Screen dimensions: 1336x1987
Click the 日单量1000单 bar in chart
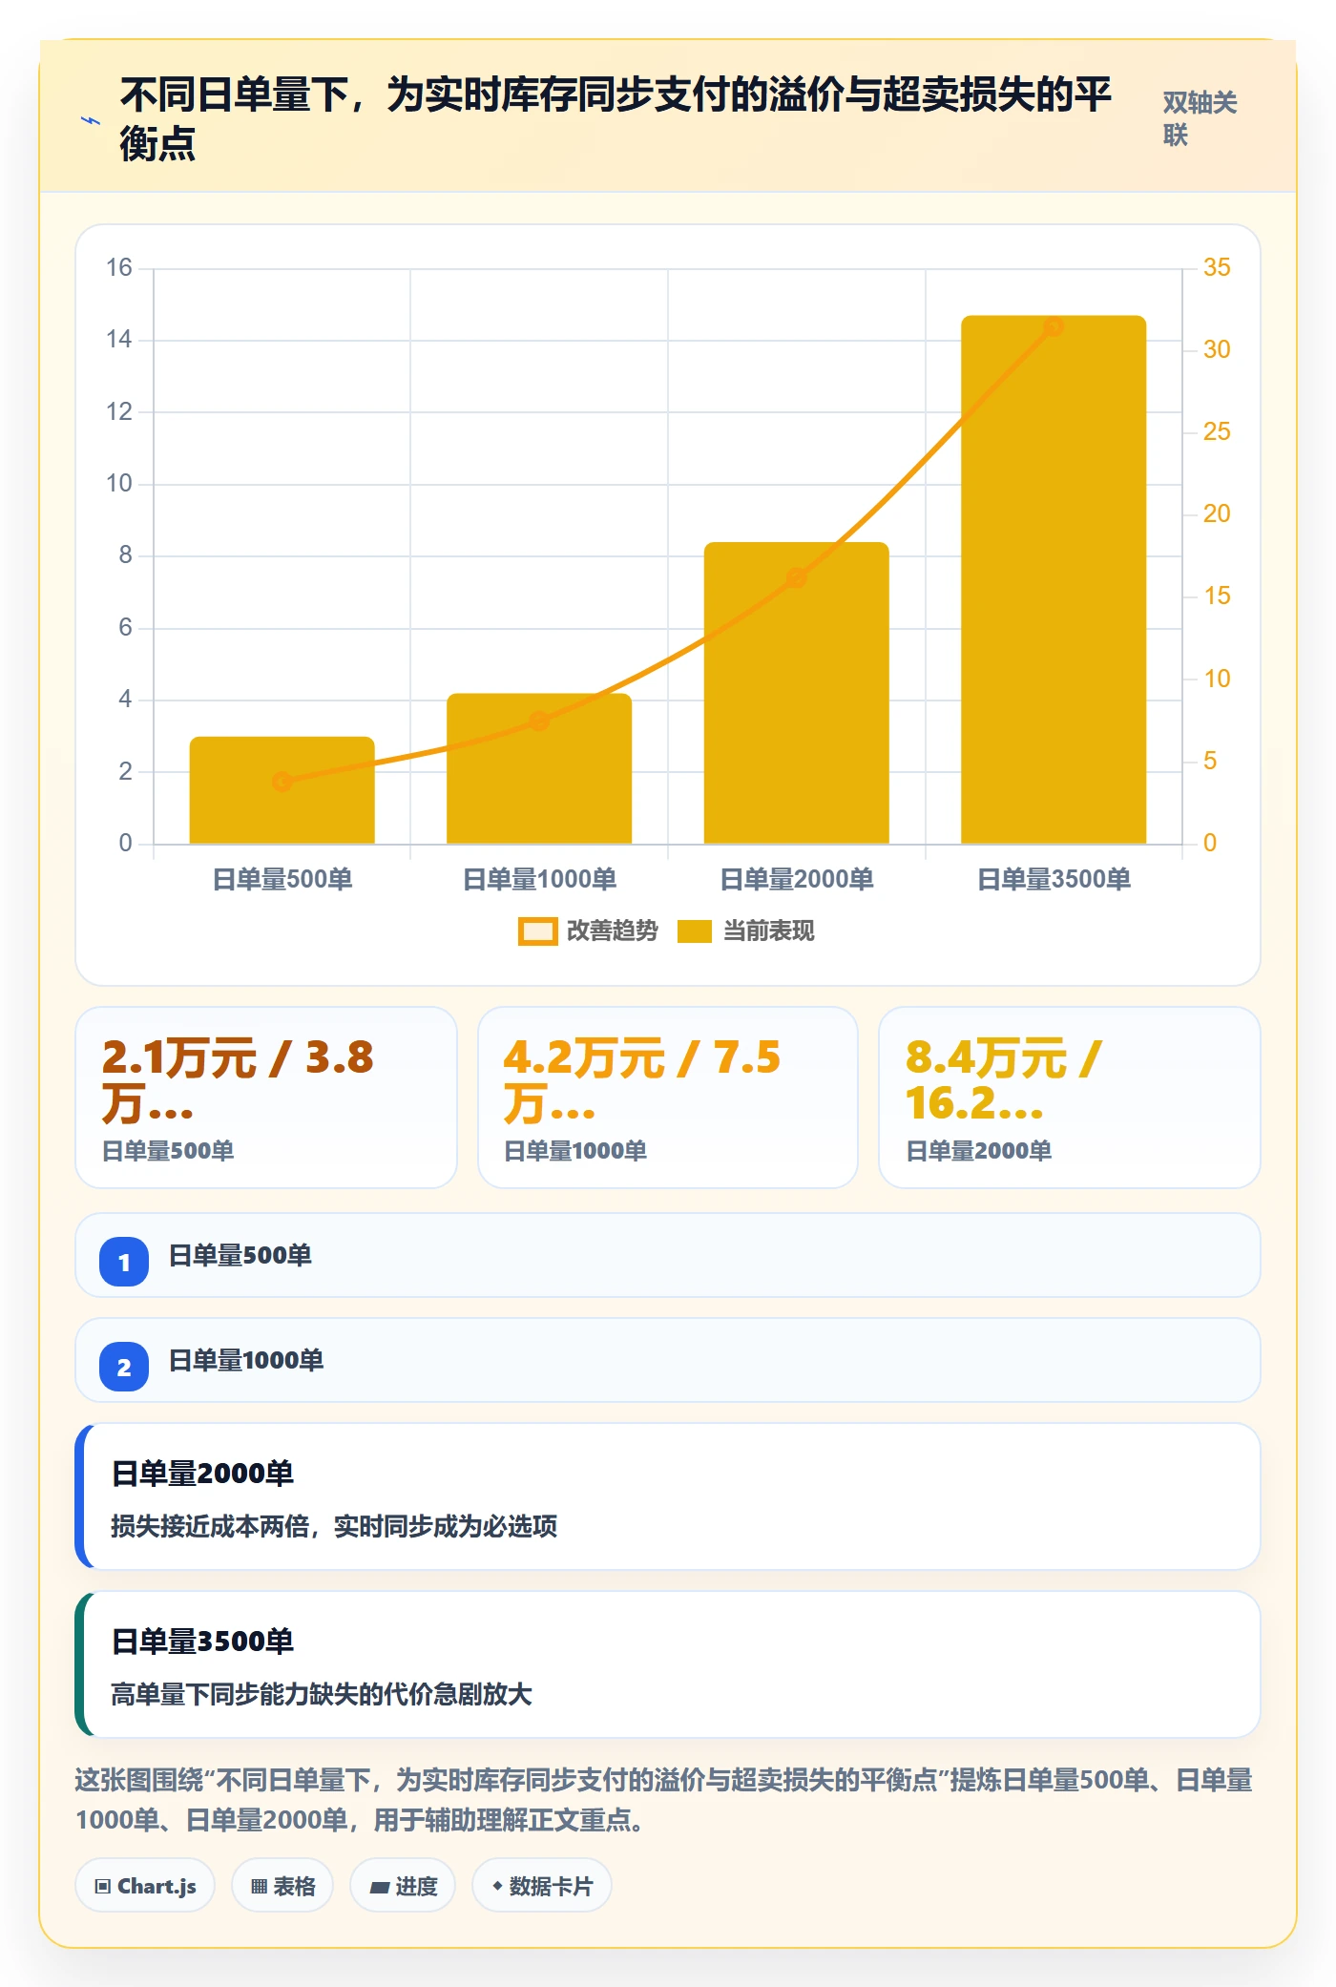539,768
